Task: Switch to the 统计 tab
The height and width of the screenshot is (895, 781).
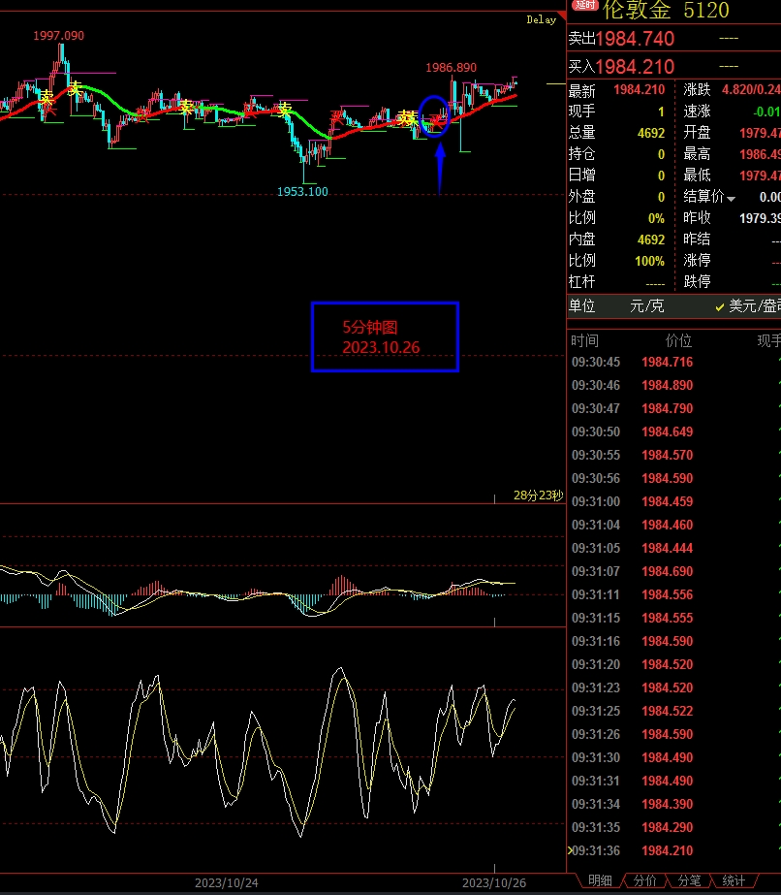Action: click(x=734, y=880)
